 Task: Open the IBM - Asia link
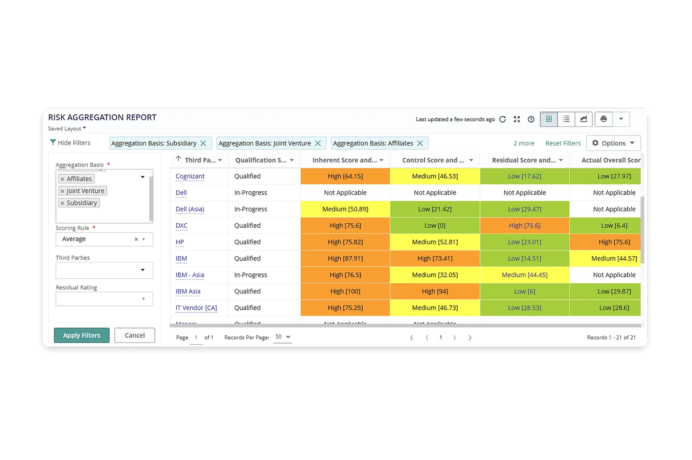pyautogui.click(x=190, y=275)
